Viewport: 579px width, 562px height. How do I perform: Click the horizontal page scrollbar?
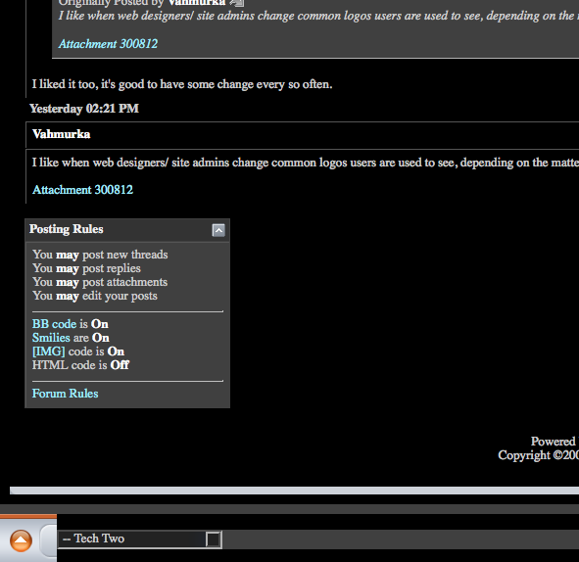tap(294, 491)
